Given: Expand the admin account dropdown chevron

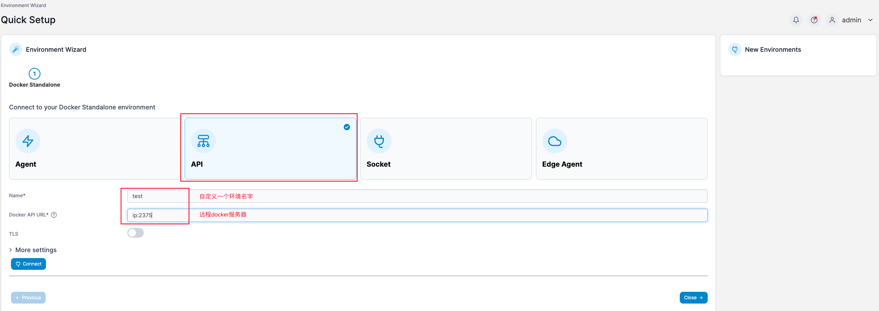Looking at the screenshot, I should point(870,20).
